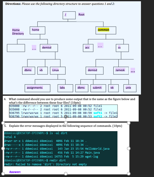Image resolution: width=154 pixels, height=177 pixels.
Task: Click the 'dbms' box under home's demisd
Action: pos(29,71)
